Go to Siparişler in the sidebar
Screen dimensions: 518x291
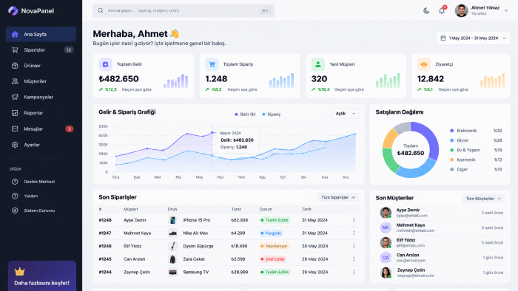click(x=41, y=50)
